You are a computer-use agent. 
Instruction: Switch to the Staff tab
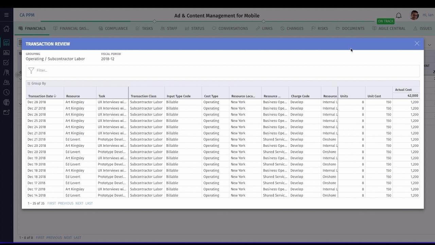click(x=169, y=29)
